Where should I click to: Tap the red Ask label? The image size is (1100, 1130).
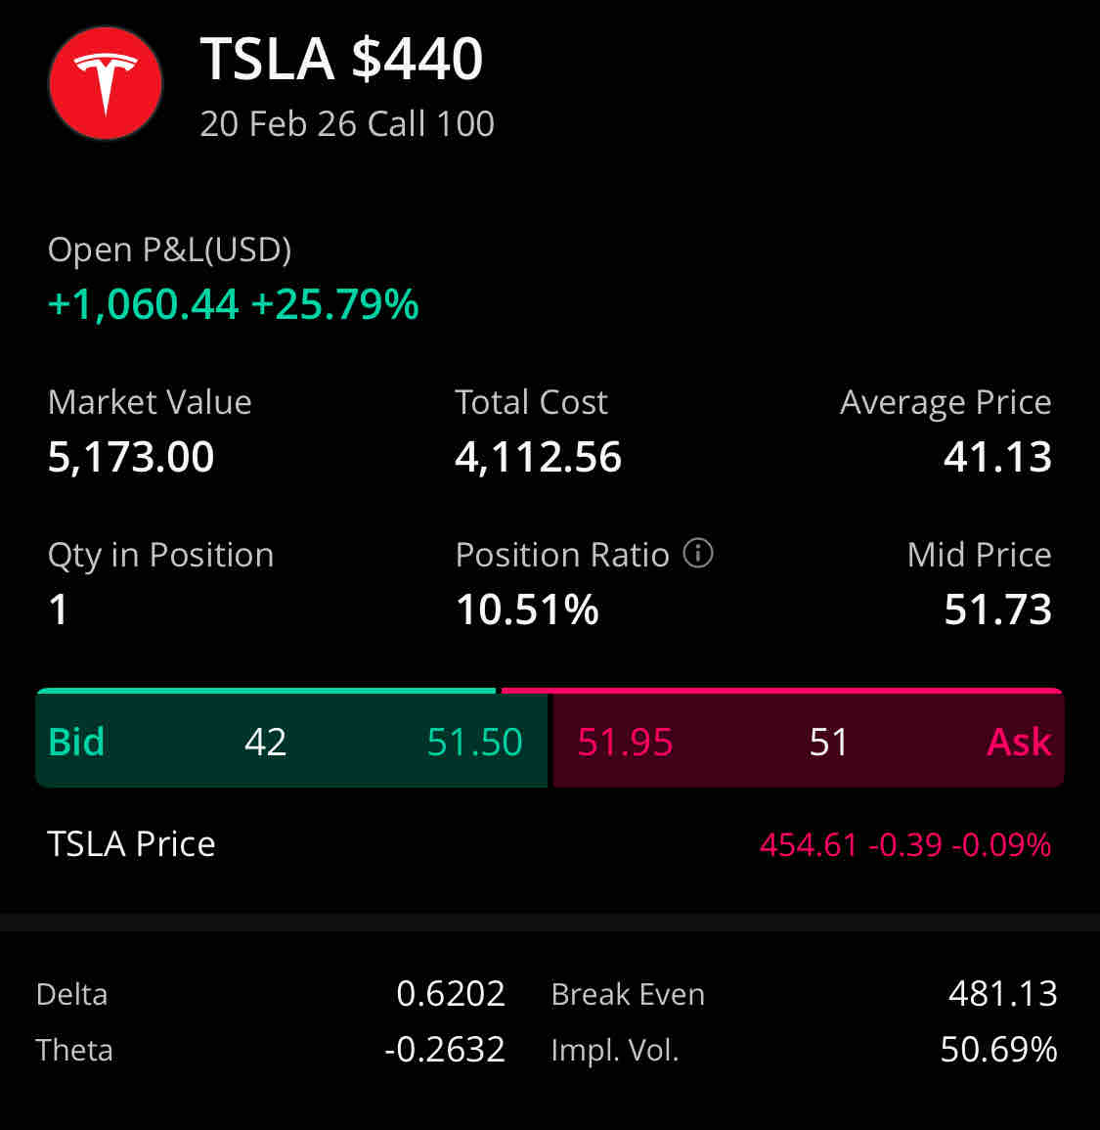pyautogui.click(x=1019, y=742)
